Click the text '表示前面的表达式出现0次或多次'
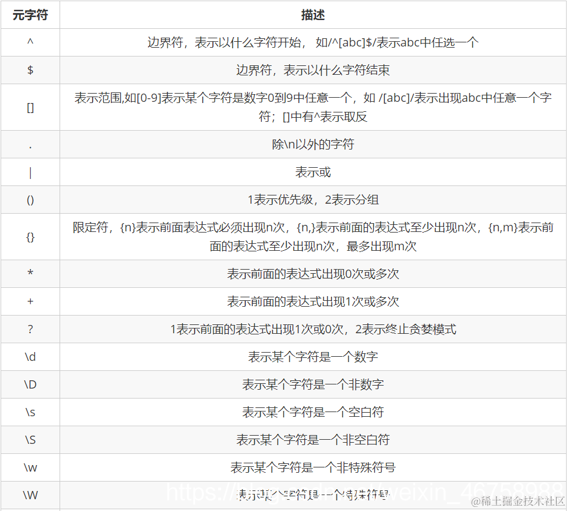569x511 pixels. [x=313, y=274]
